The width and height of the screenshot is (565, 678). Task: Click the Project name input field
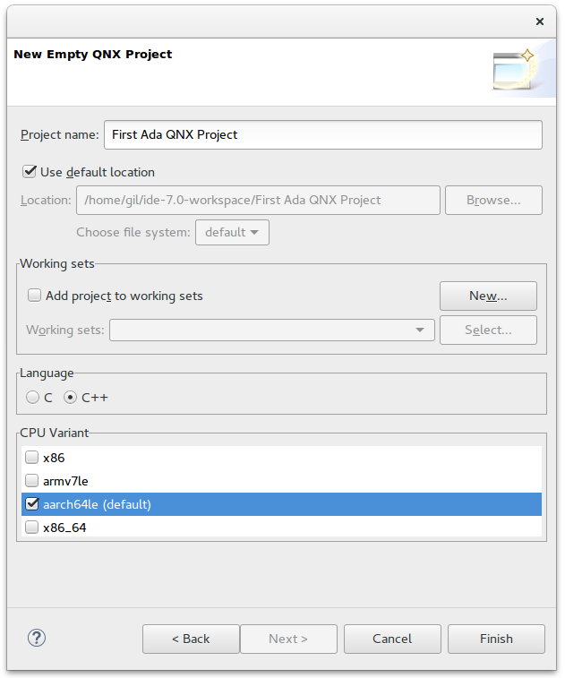click(323, 135)
